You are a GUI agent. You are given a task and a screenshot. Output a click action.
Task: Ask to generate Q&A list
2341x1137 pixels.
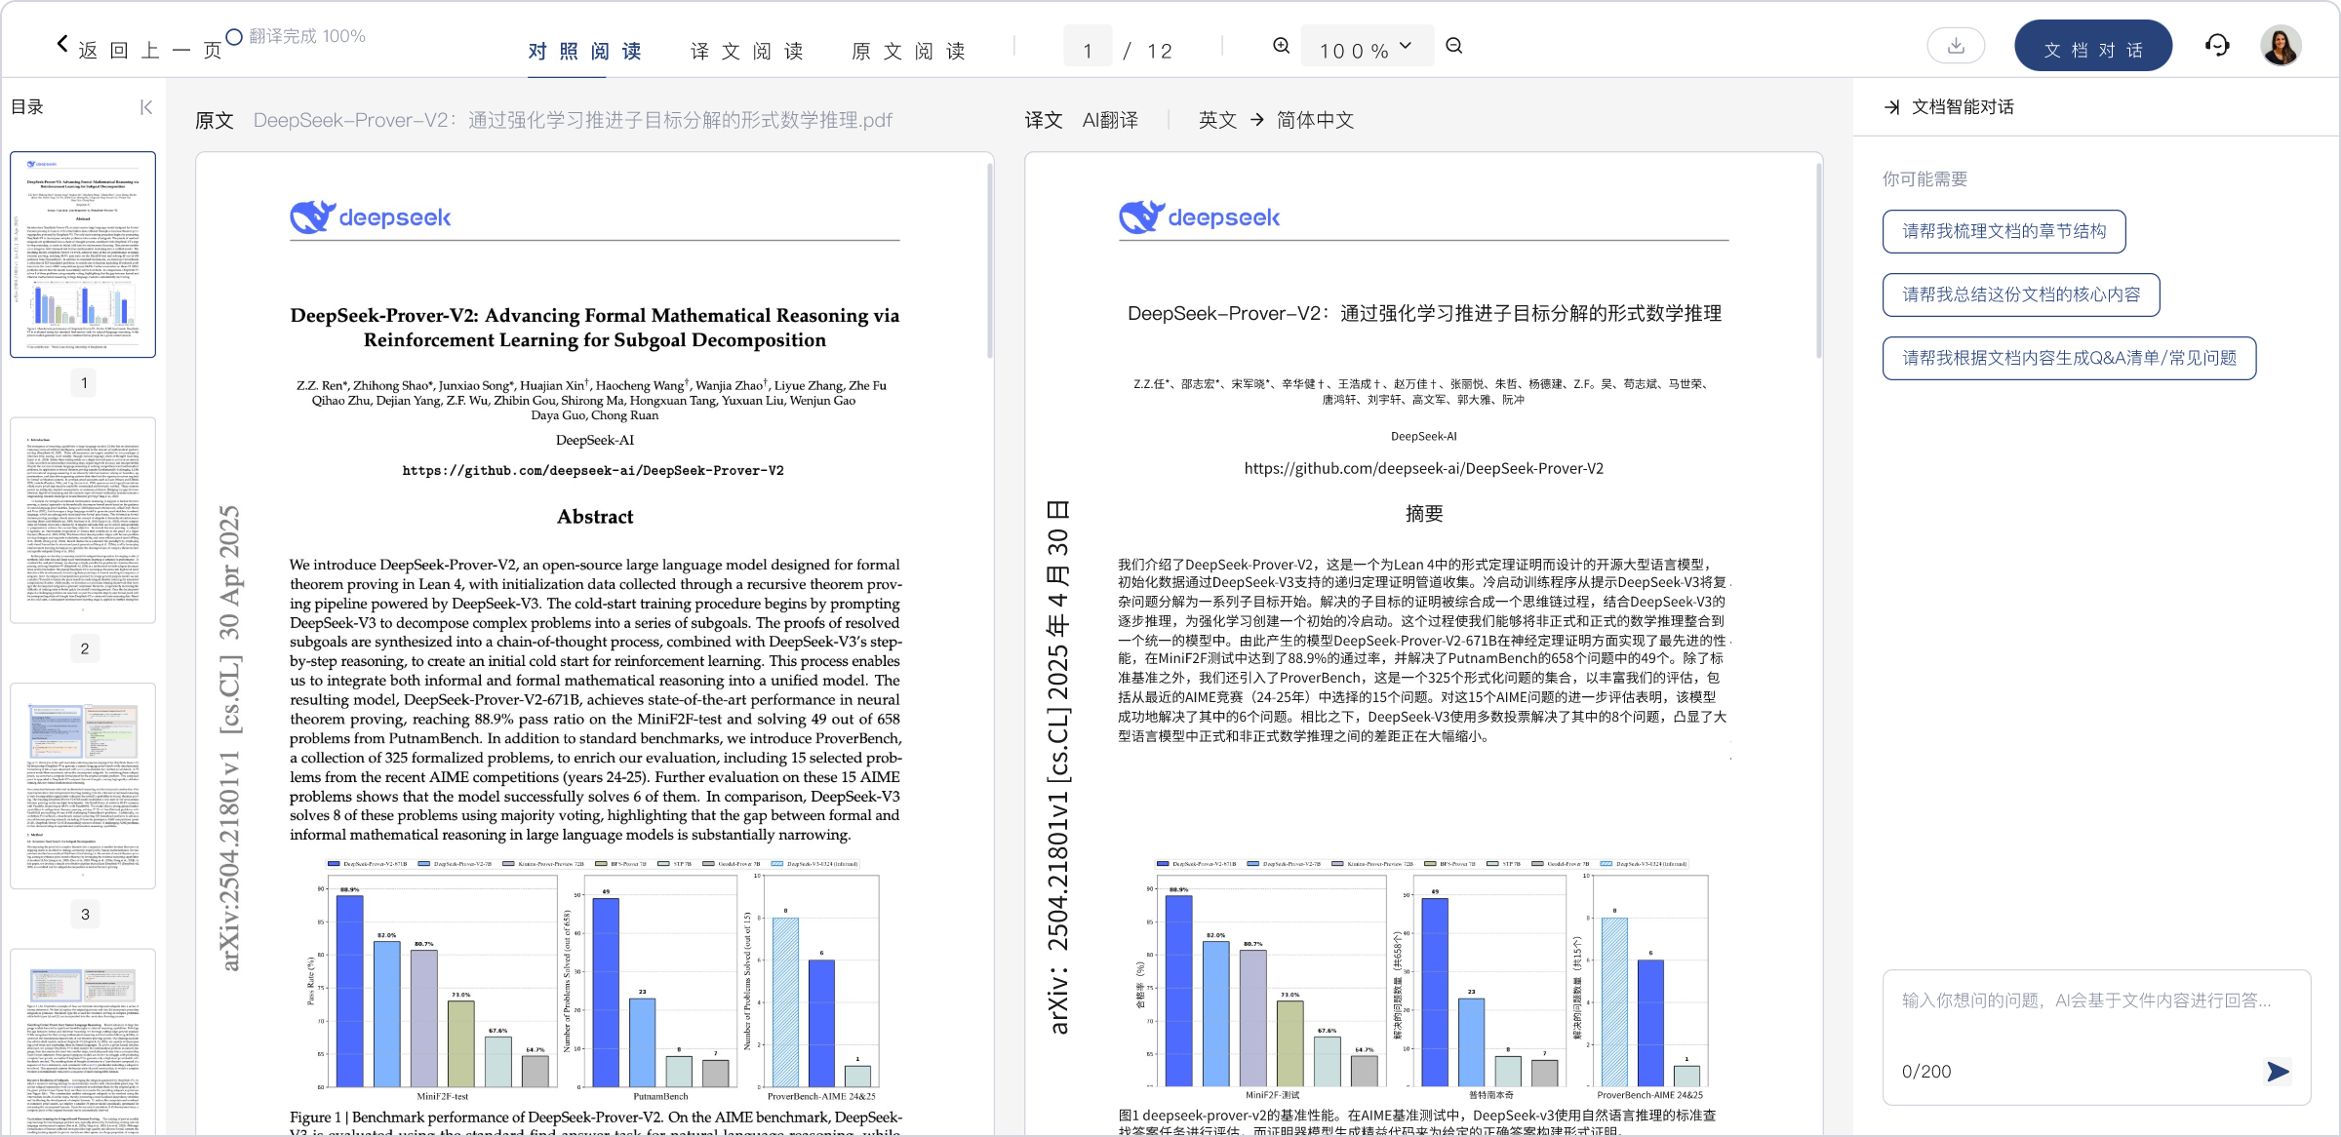(2069, 359)
